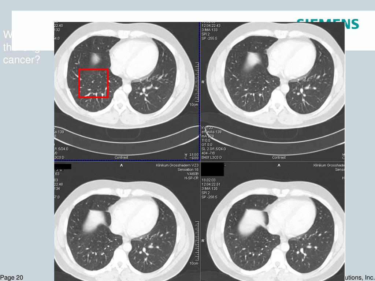Click the 'H-SP-CR' orientation label
Viewport: 375px width, 281px height.
[x=191, y=178]
